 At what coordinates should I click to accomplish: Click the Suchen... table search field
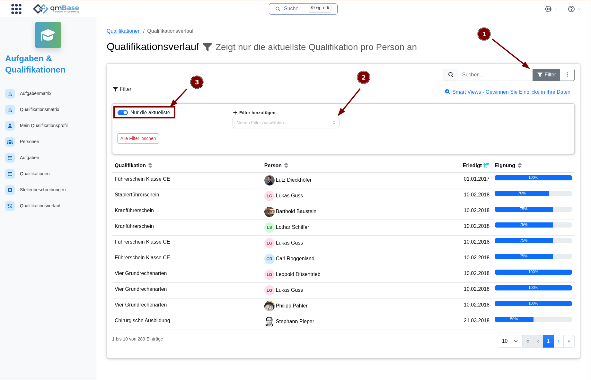pos(495,75)
